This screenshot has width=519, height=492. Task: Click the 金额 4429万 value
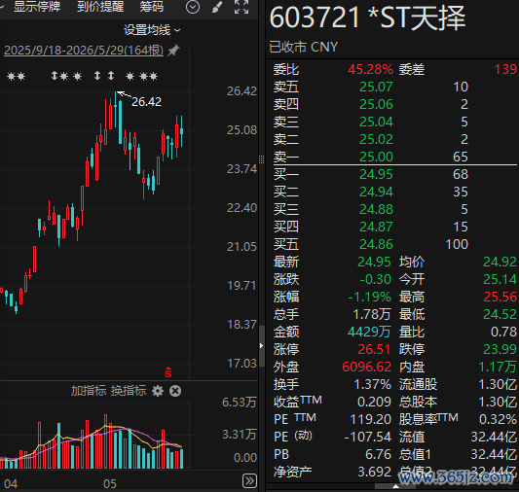pyautogui.click(x=369, y=332)
